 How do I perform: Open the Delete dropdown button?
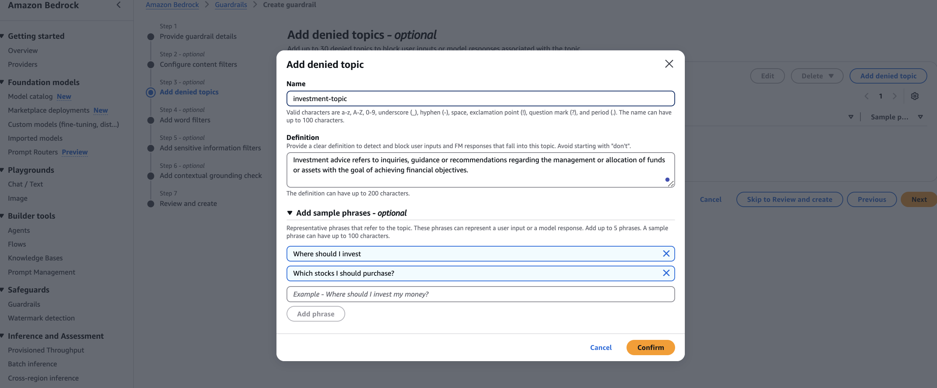click(817, 76)
